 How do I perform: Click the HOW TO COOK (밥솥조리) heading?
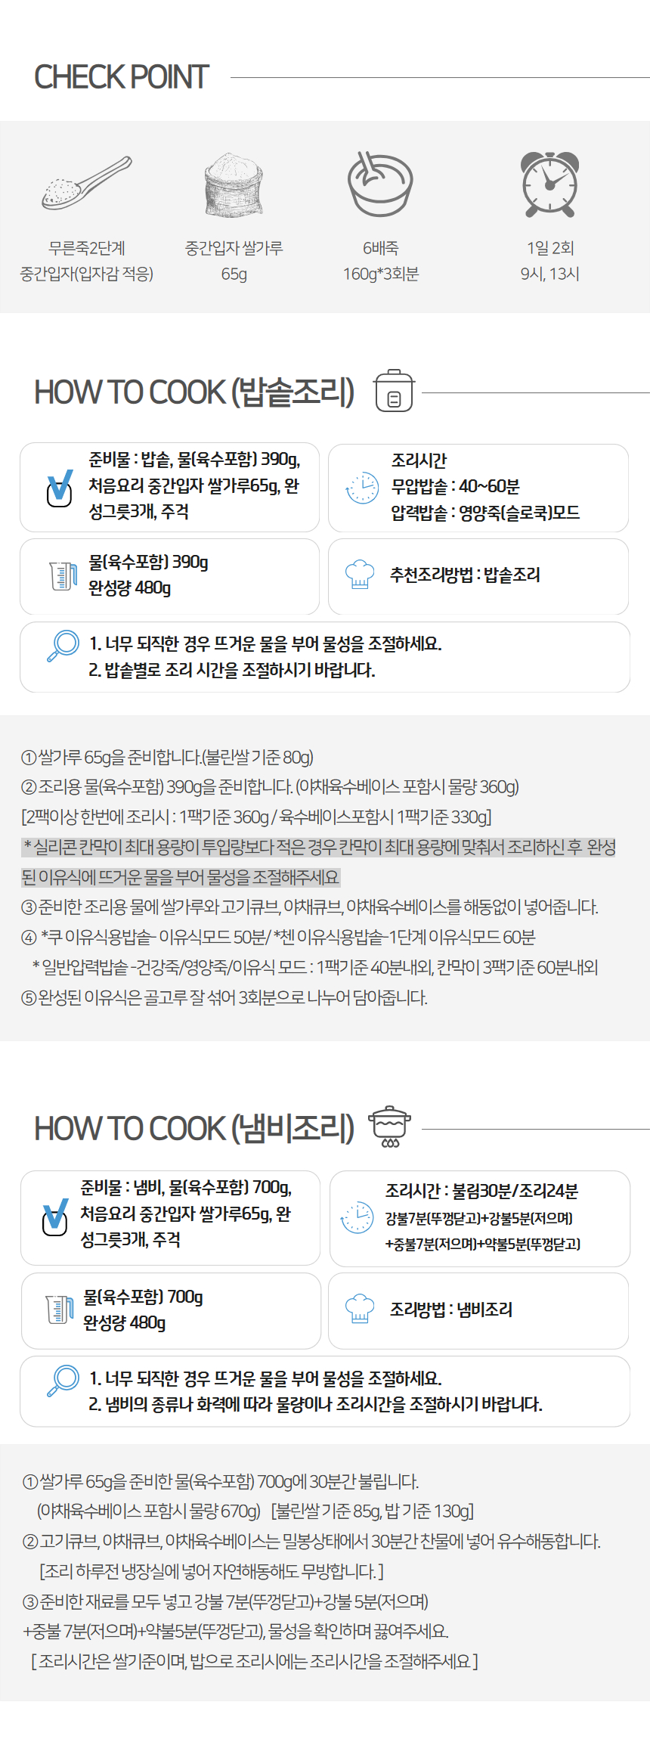(x=194, y=392)
